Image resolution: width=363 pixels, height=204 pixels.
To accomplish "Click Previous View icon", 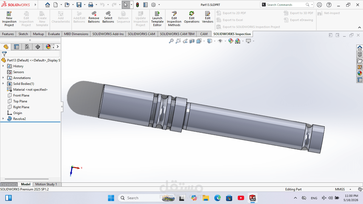I will click(x=185, y=41).
